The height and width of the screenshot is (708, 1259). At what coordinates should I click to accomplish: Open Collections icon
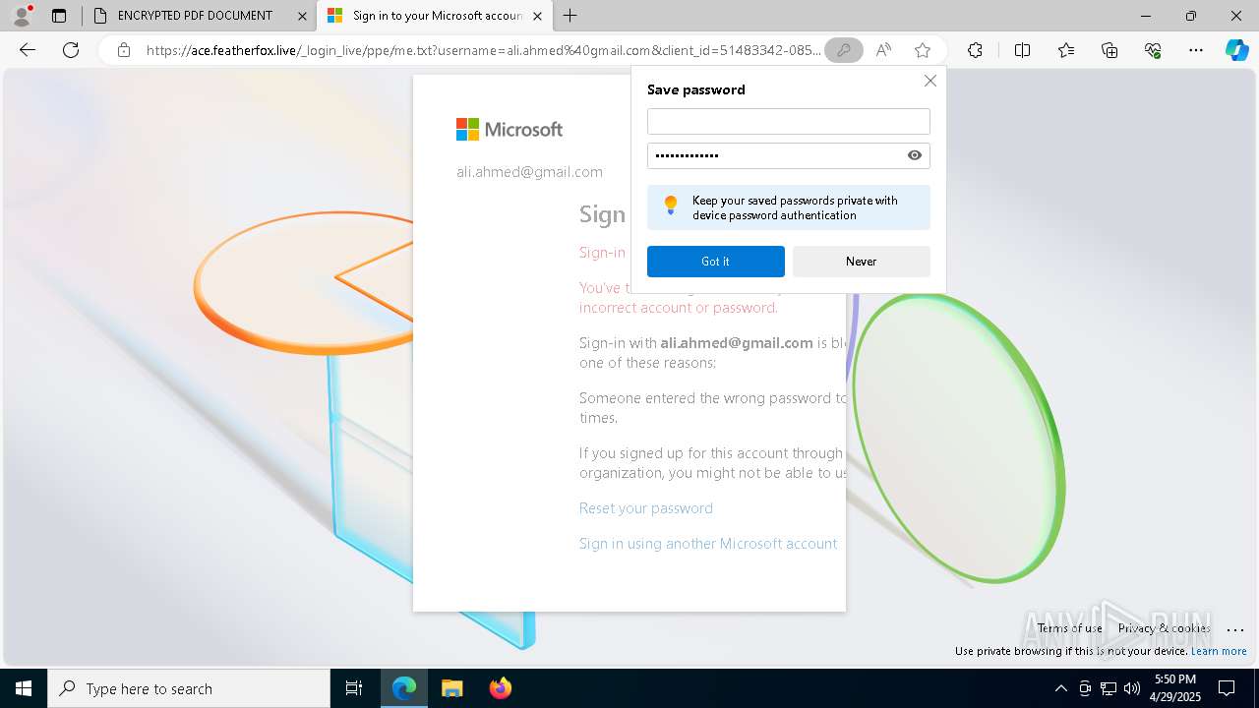1109,50
